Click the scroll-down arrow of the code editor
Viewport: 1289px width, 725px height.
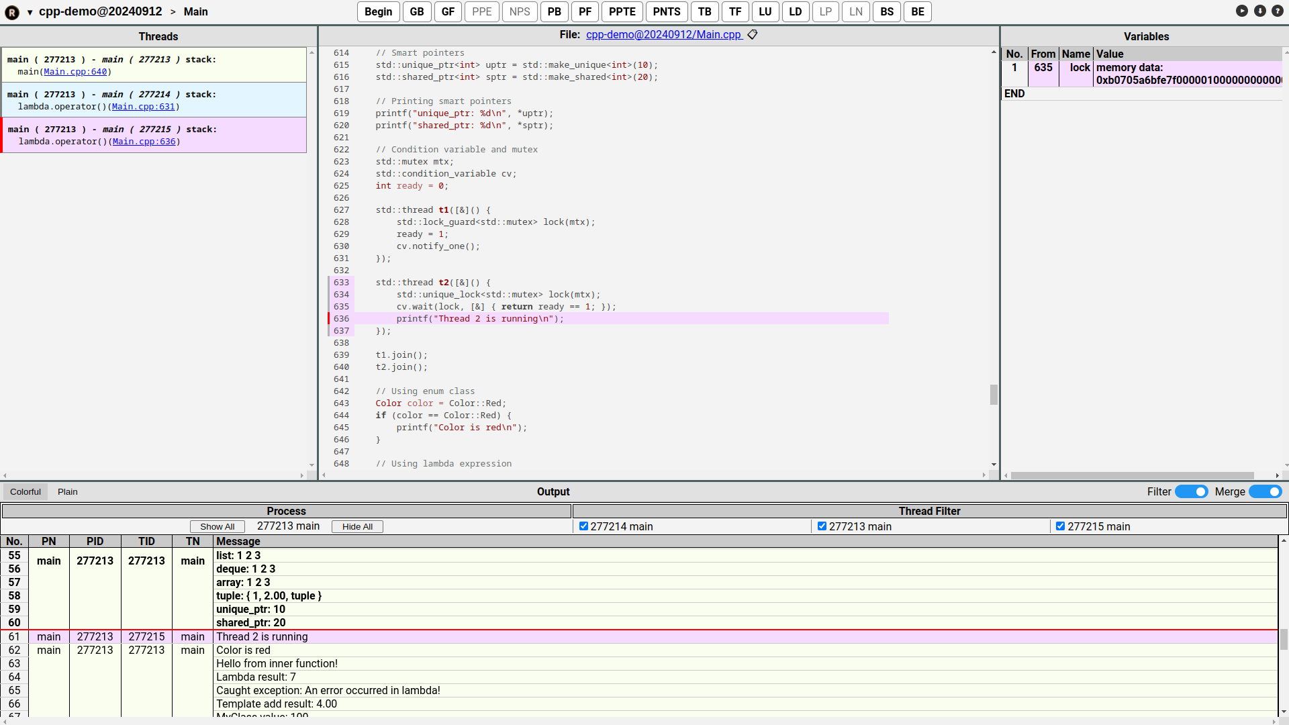(994, 465)
